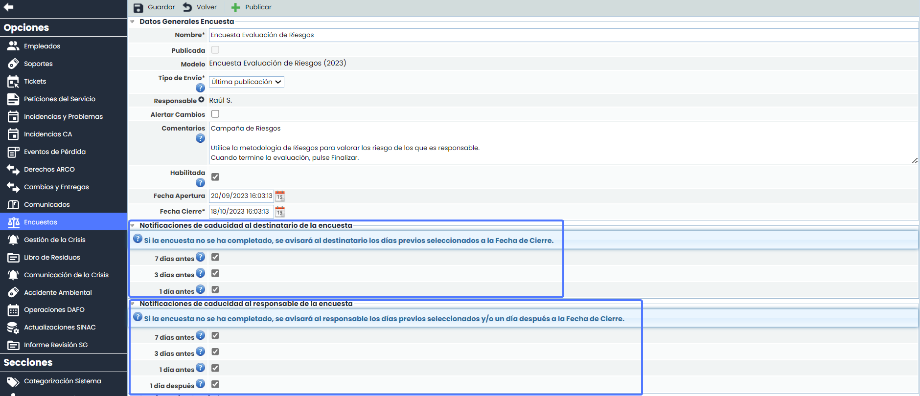Enable the Alertar Cambios checkbox
This screenshot has width=920, height=396.
click(215, 114)
